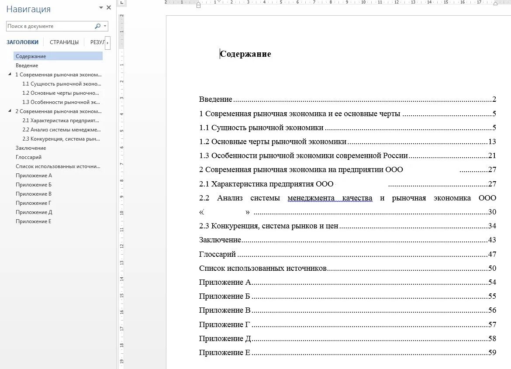The image size is (511, 369).
Task: Follow TOC entry 1.3 Особенности рыночной экономики современной России
Action: [x=347, y=155]
